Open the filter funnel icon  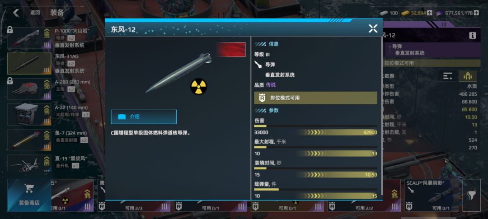pyautogui.click(x=471, y=196)
